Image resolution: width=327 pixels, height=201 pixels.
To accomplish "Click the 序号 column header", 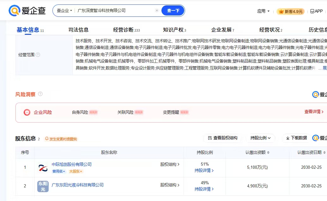I will 25,152.
